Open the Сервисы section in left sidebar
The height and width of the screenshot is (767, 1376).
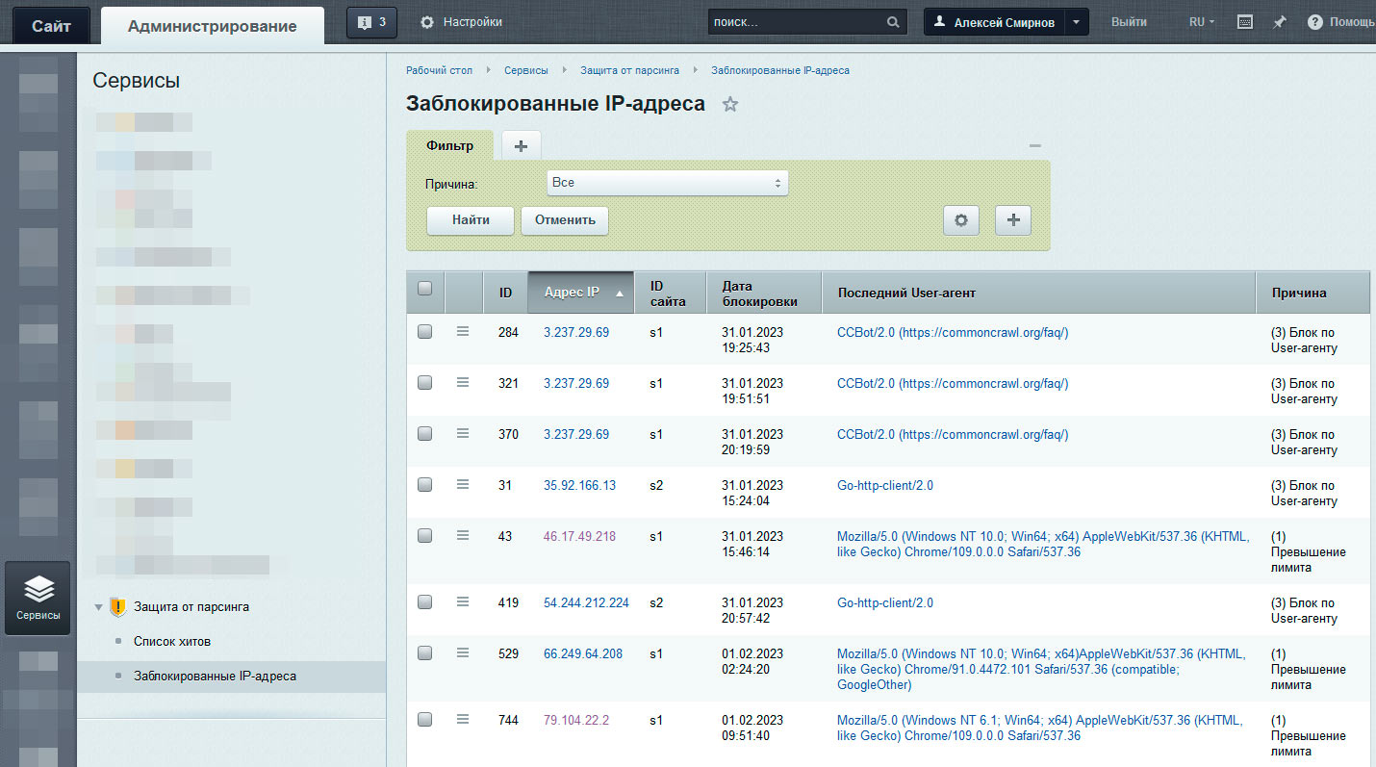click(38, 598)
